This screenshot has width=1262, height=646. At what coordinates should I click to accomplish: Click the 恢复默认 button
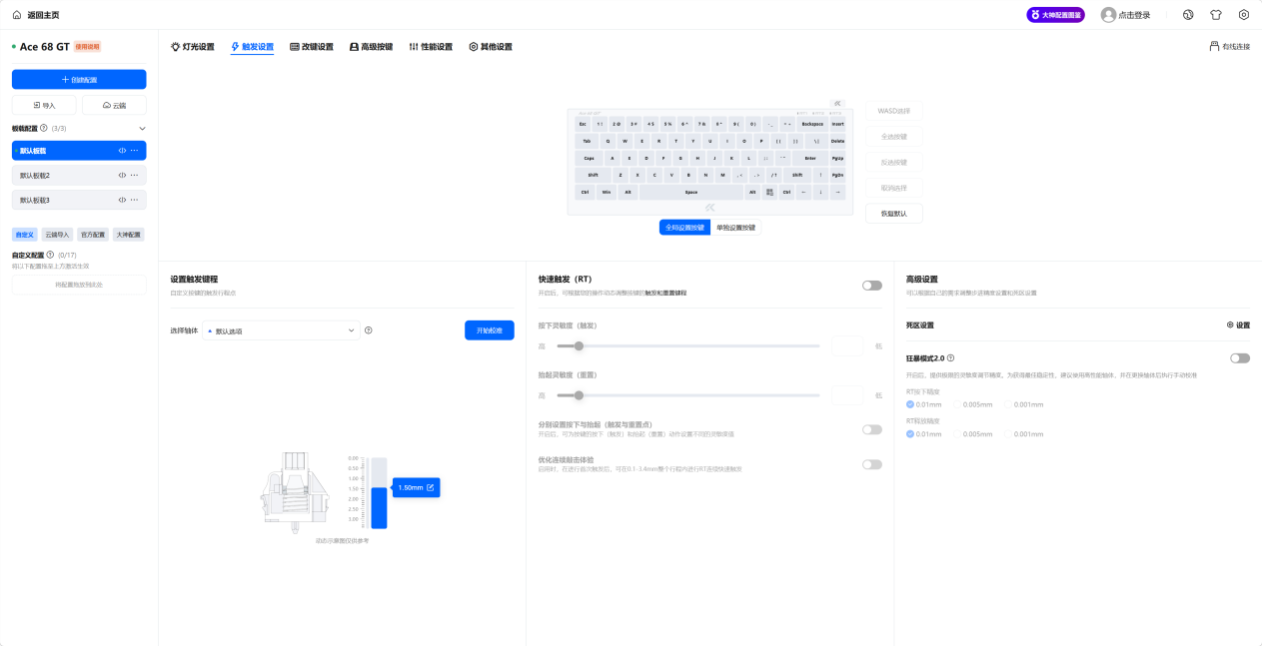click(x=893, y=214)
